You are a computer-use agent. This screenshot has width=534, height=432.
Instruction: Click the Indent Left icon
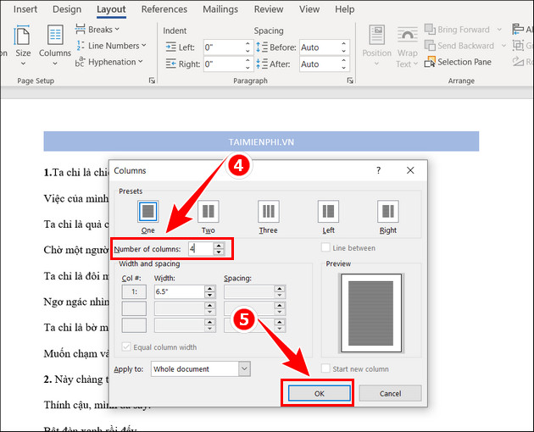pyautogui.click(x=170, y=47)
